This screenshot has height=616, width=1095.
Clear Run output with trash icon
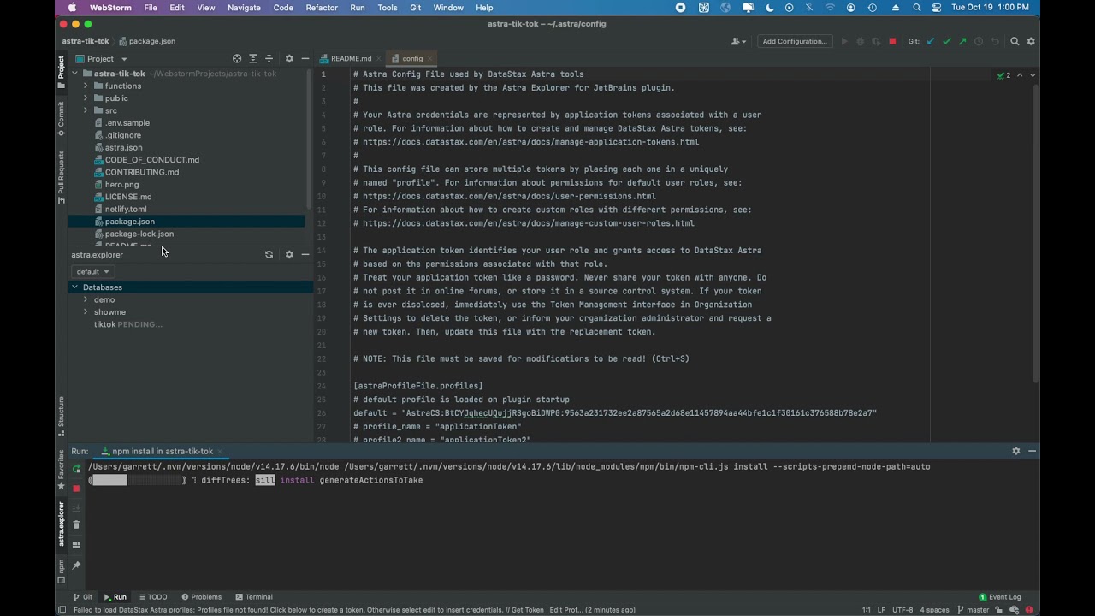(76, 524)
